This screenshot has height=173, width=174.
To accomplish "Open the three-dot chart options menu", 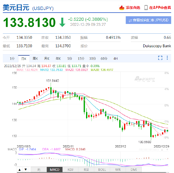I will (x=167, y=58).
